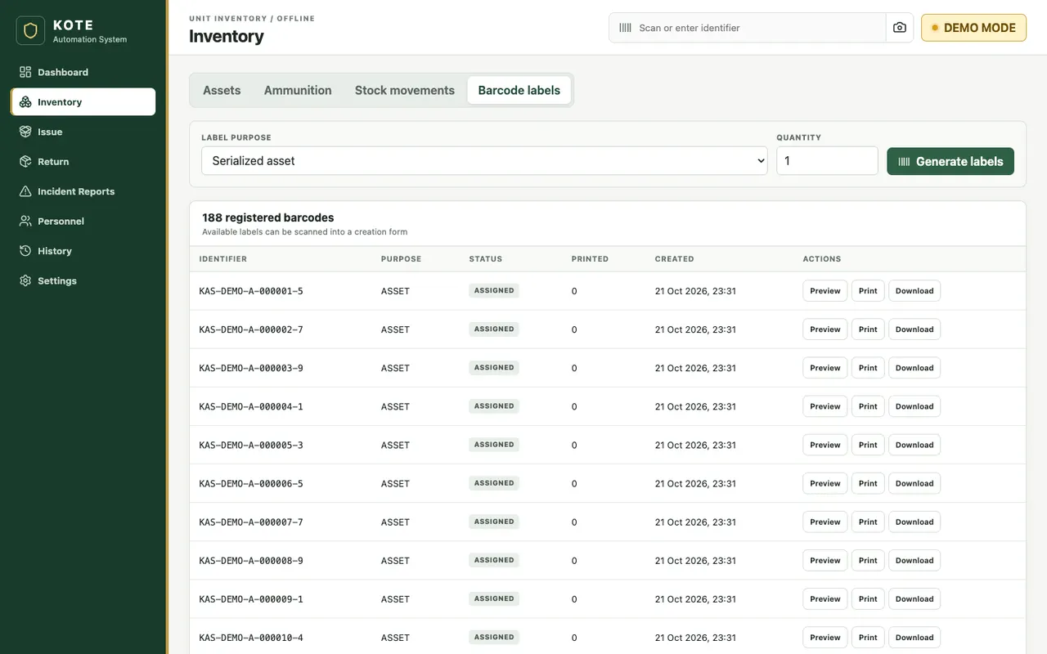Image resolution: width=1047 pixels, height=654 pixels.
Task: Click the Issue package icon in sidebar
Action: (x=25, y=132)
